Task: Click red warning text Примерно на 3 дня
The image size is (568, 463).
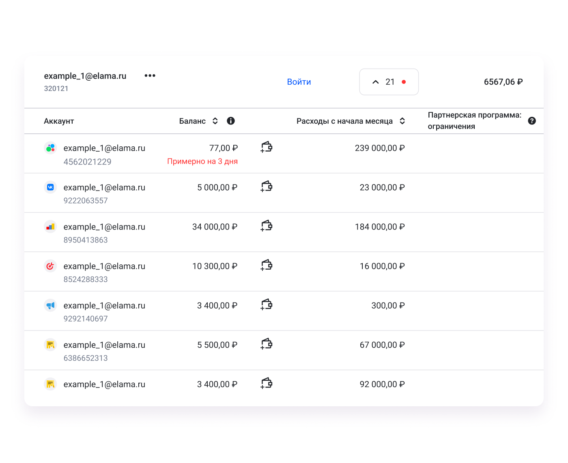Action: [x=202, y=161]
